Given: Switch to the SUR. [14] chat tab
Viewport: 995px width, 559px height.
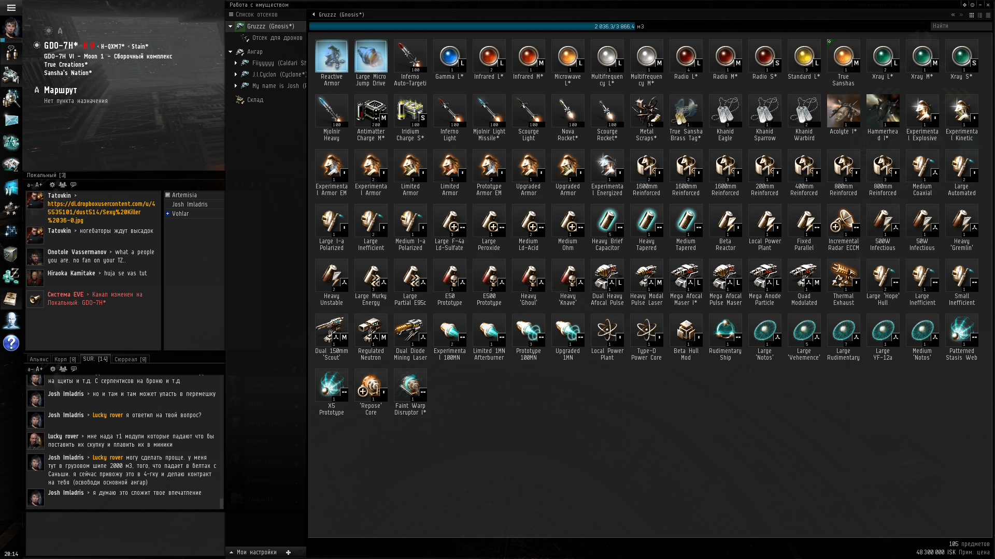Looking at the screenshot, I should pyautogui.click(x=95, y=359).
